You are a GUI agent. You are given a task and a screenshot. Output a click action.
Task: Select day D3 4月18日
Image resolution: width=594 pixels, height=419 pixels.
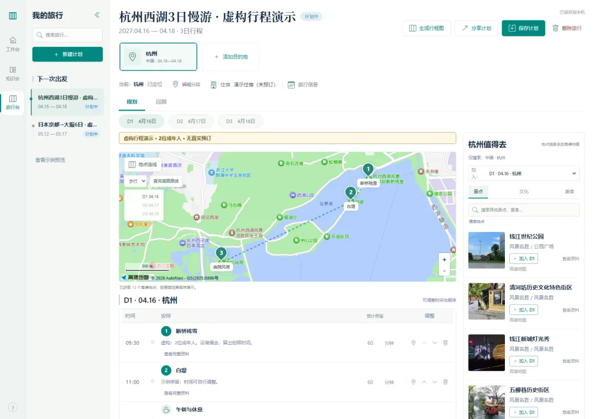click(240, 121)
